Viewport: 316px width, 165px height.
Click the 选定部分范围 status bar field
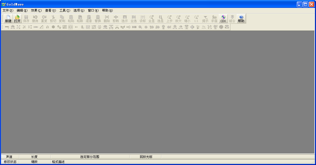[90, 157]
